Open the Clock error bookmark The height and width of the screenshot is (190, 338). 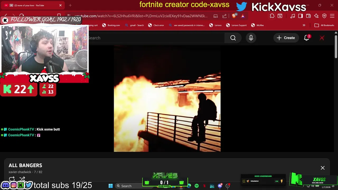[156, 25]
